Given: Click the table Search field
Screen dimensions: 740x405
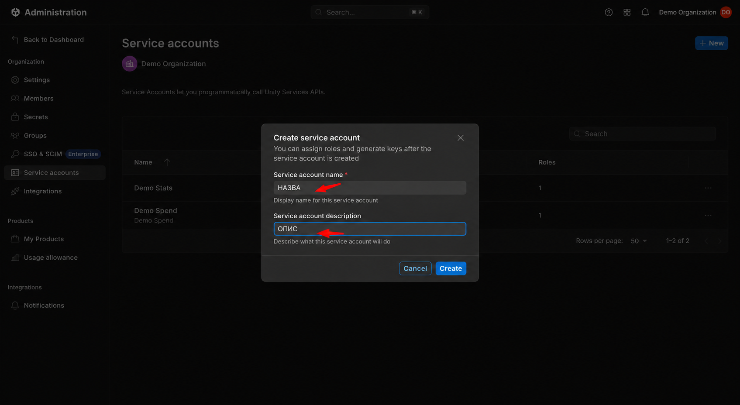Looking at the screenshot, I should coord(643,134).
